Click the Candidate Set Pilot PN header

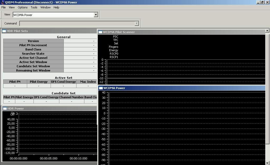9,97
